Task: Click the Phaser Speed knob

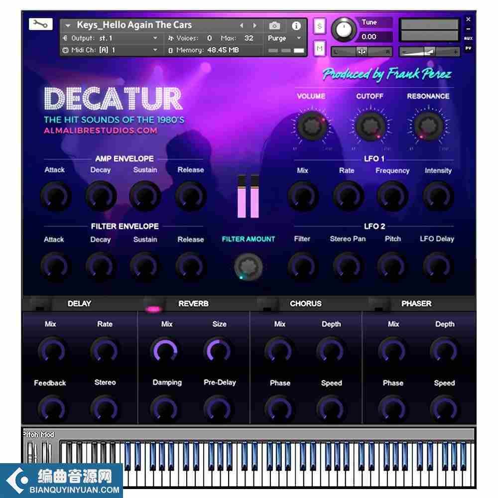Action: (x=444, y=409)
